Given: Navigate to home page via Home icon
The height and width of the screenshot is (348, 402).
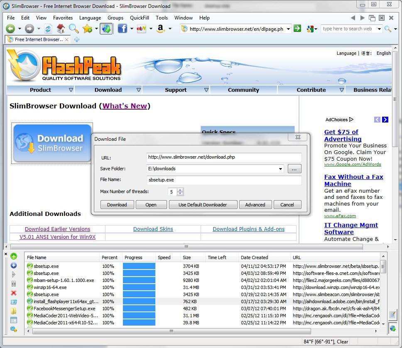Looking at the screenshot, I should coord(61,29).
